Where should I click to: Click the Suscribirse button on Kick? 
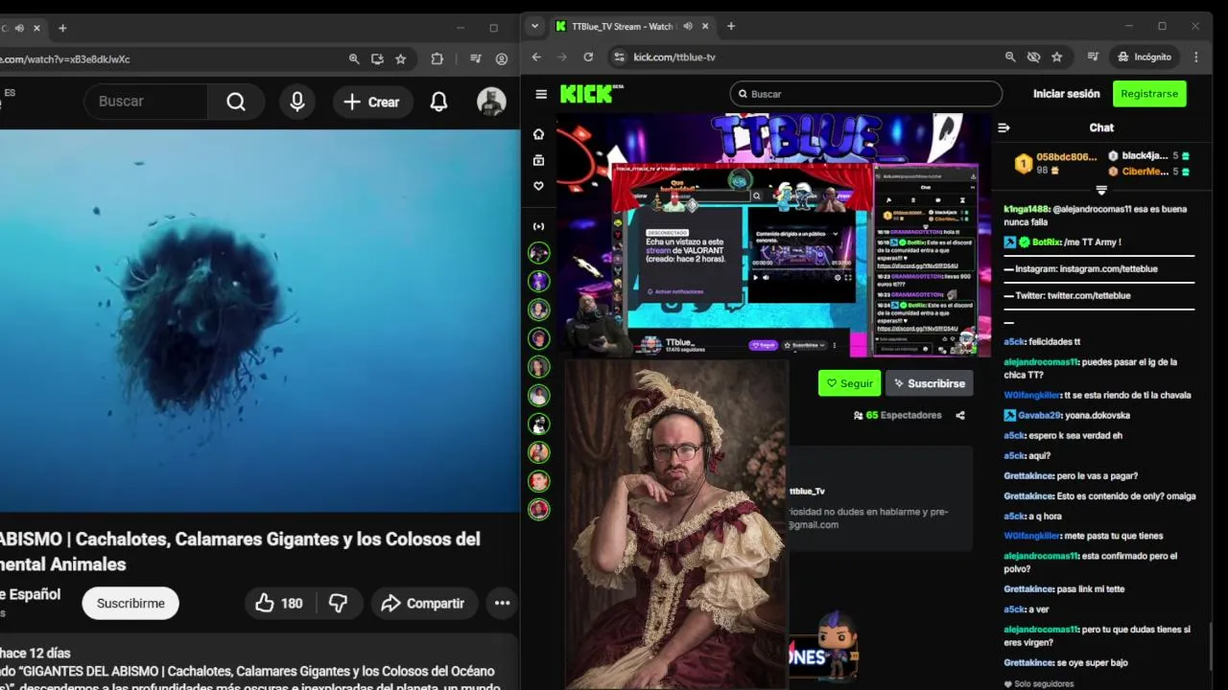(929, 383)
